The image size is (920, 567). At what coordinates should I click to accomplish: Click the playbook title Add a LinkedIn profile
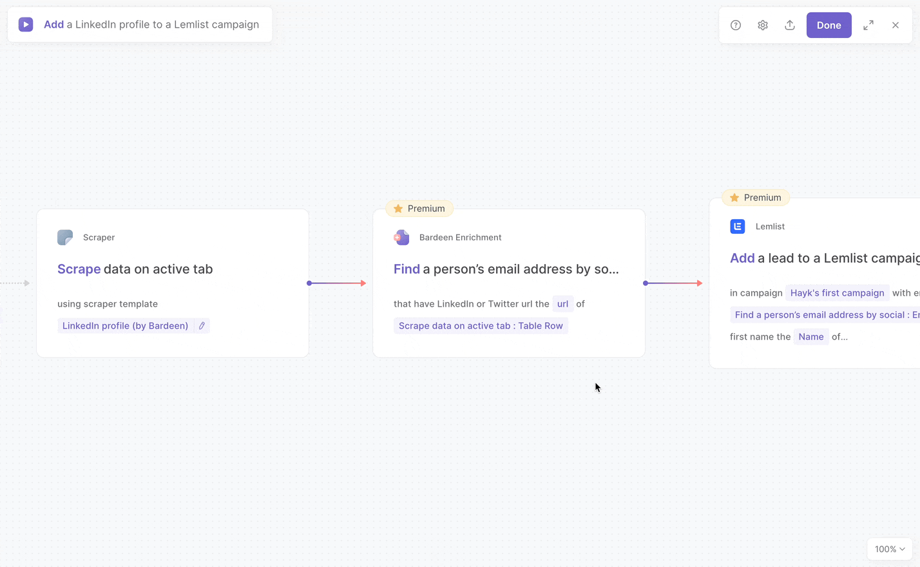click(151, 24)
